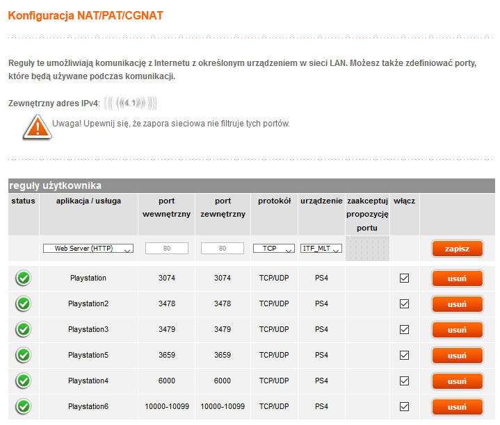The height and width of the screenshot is (425, 500).
Task: Click PS4 device cell in Playstation6 row
Action: [321, 406]
